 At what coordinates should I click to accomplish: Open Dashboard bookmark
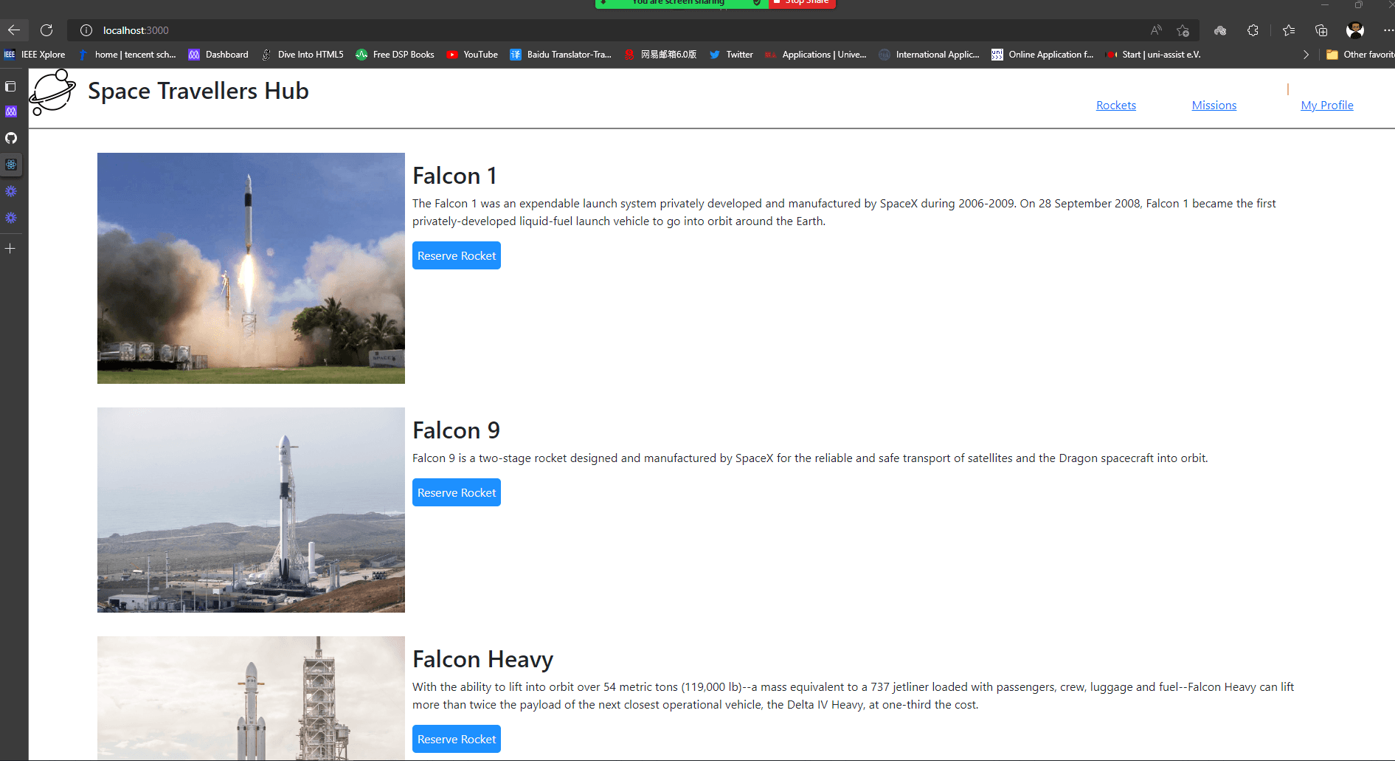coord(218,55)
